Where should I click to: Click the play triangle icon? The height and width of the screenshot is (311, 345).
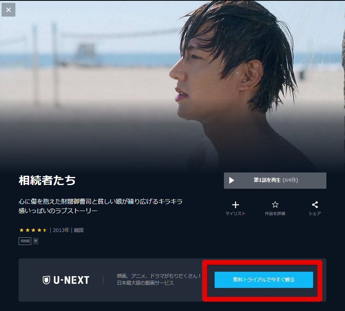(x=232, y=181)
